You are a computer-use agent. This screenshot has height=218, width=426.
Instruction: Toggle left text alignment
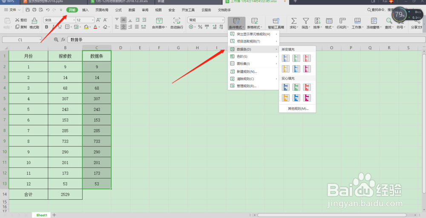click(117, 27)
